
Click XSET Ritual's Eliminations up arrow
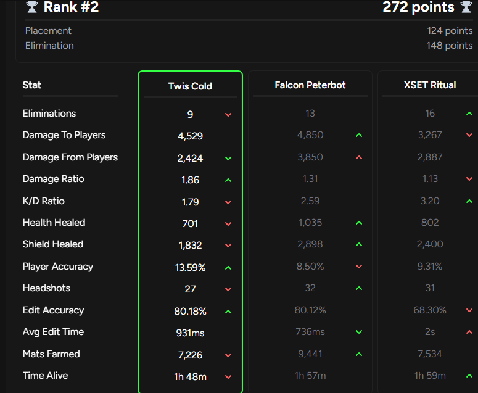469,114
